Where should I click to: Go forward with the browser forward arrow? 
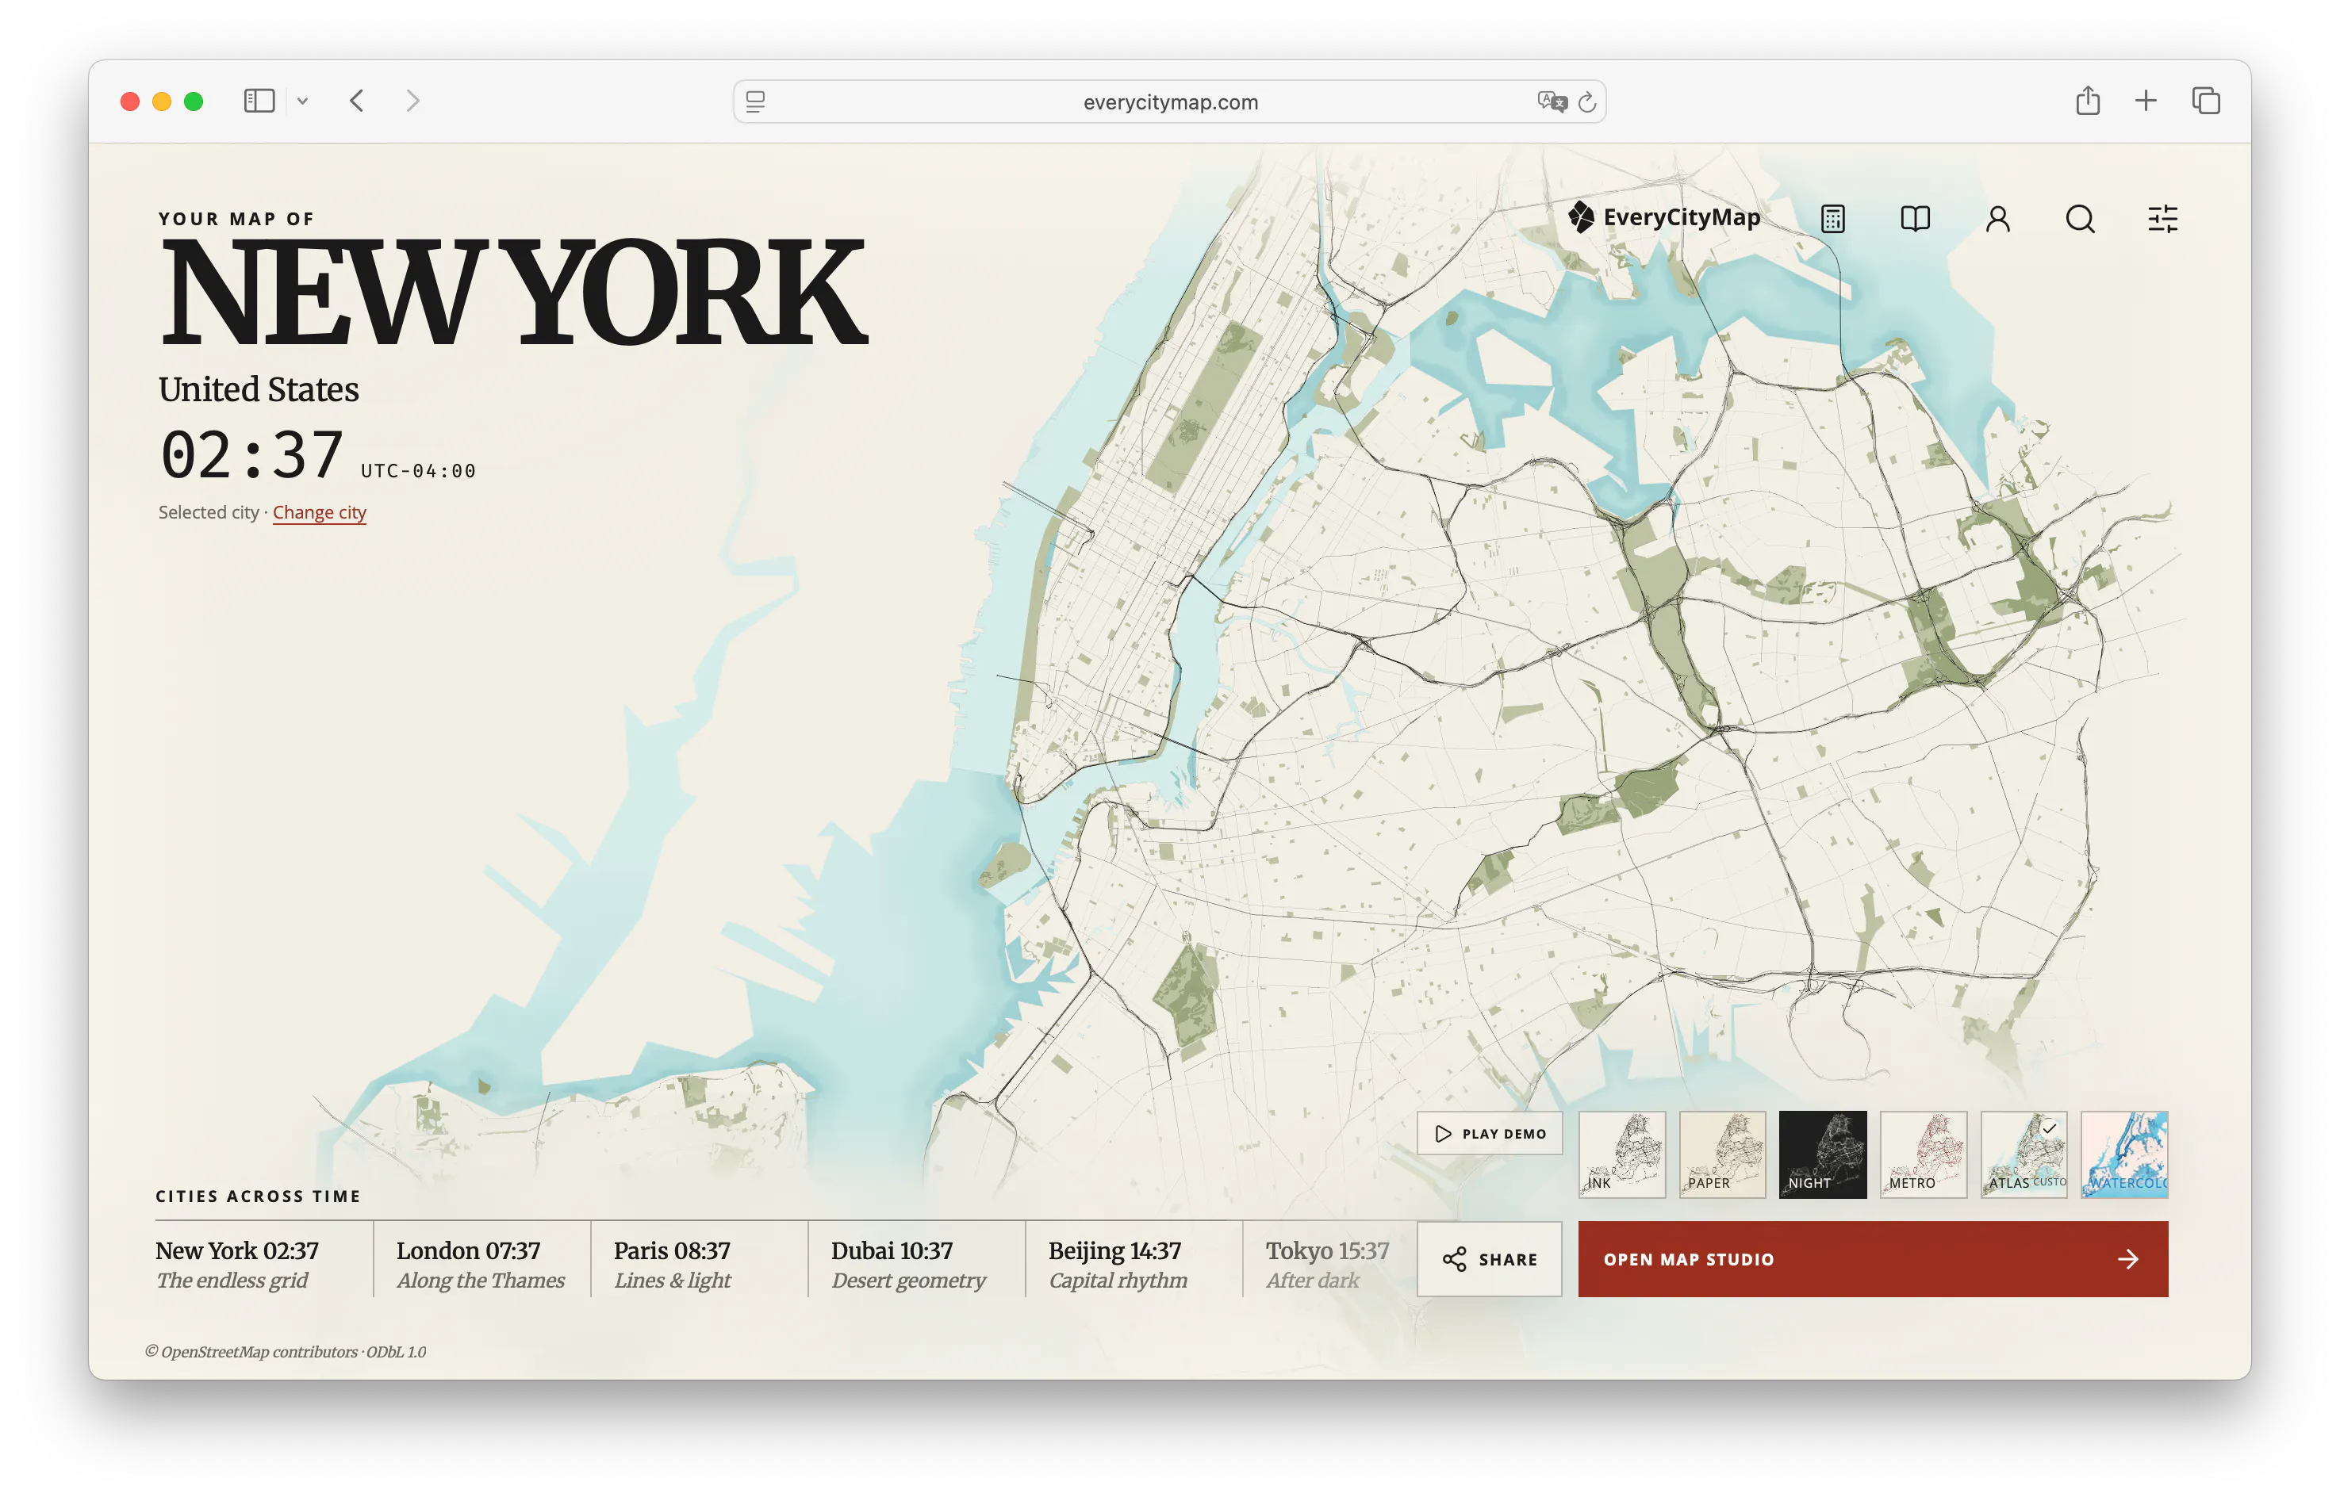tap(413, 101)
